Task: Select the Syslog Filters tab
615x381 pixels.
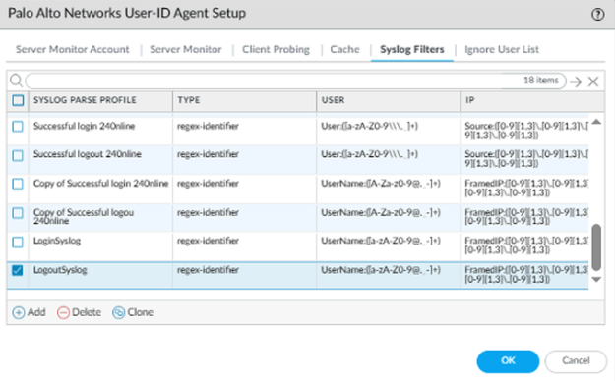Action: 412,49
